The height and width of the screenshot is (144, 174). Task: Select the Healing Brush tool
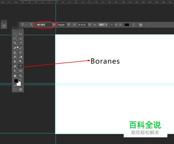pos(15,48)
